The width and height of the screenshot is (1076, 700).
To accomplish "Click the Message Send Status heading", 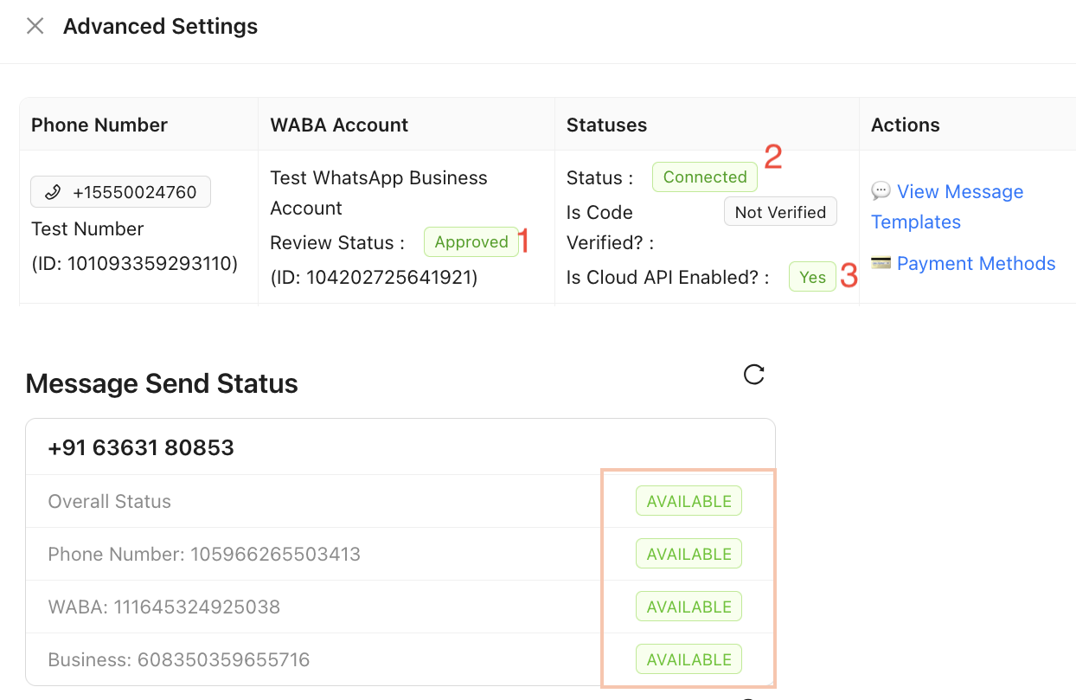I will 162,383.
